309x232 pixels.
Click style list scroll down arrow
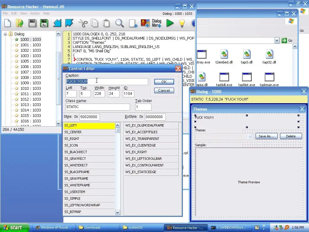118,212
